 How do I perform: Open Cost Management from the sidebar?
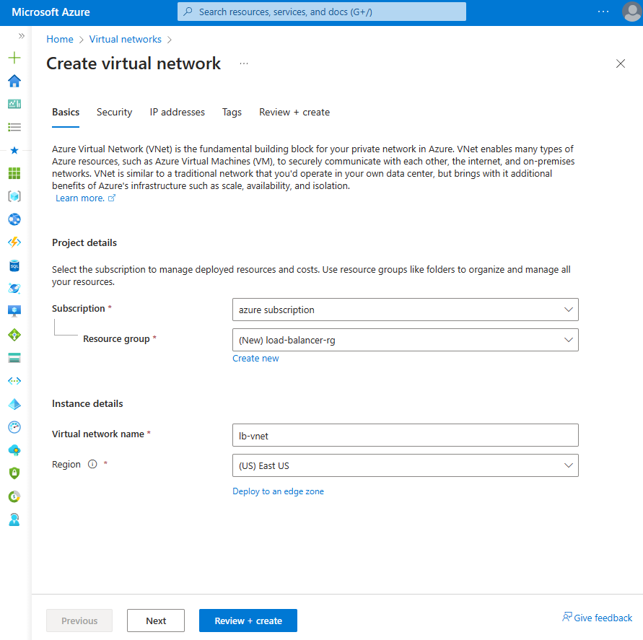(x=14, y=496)
